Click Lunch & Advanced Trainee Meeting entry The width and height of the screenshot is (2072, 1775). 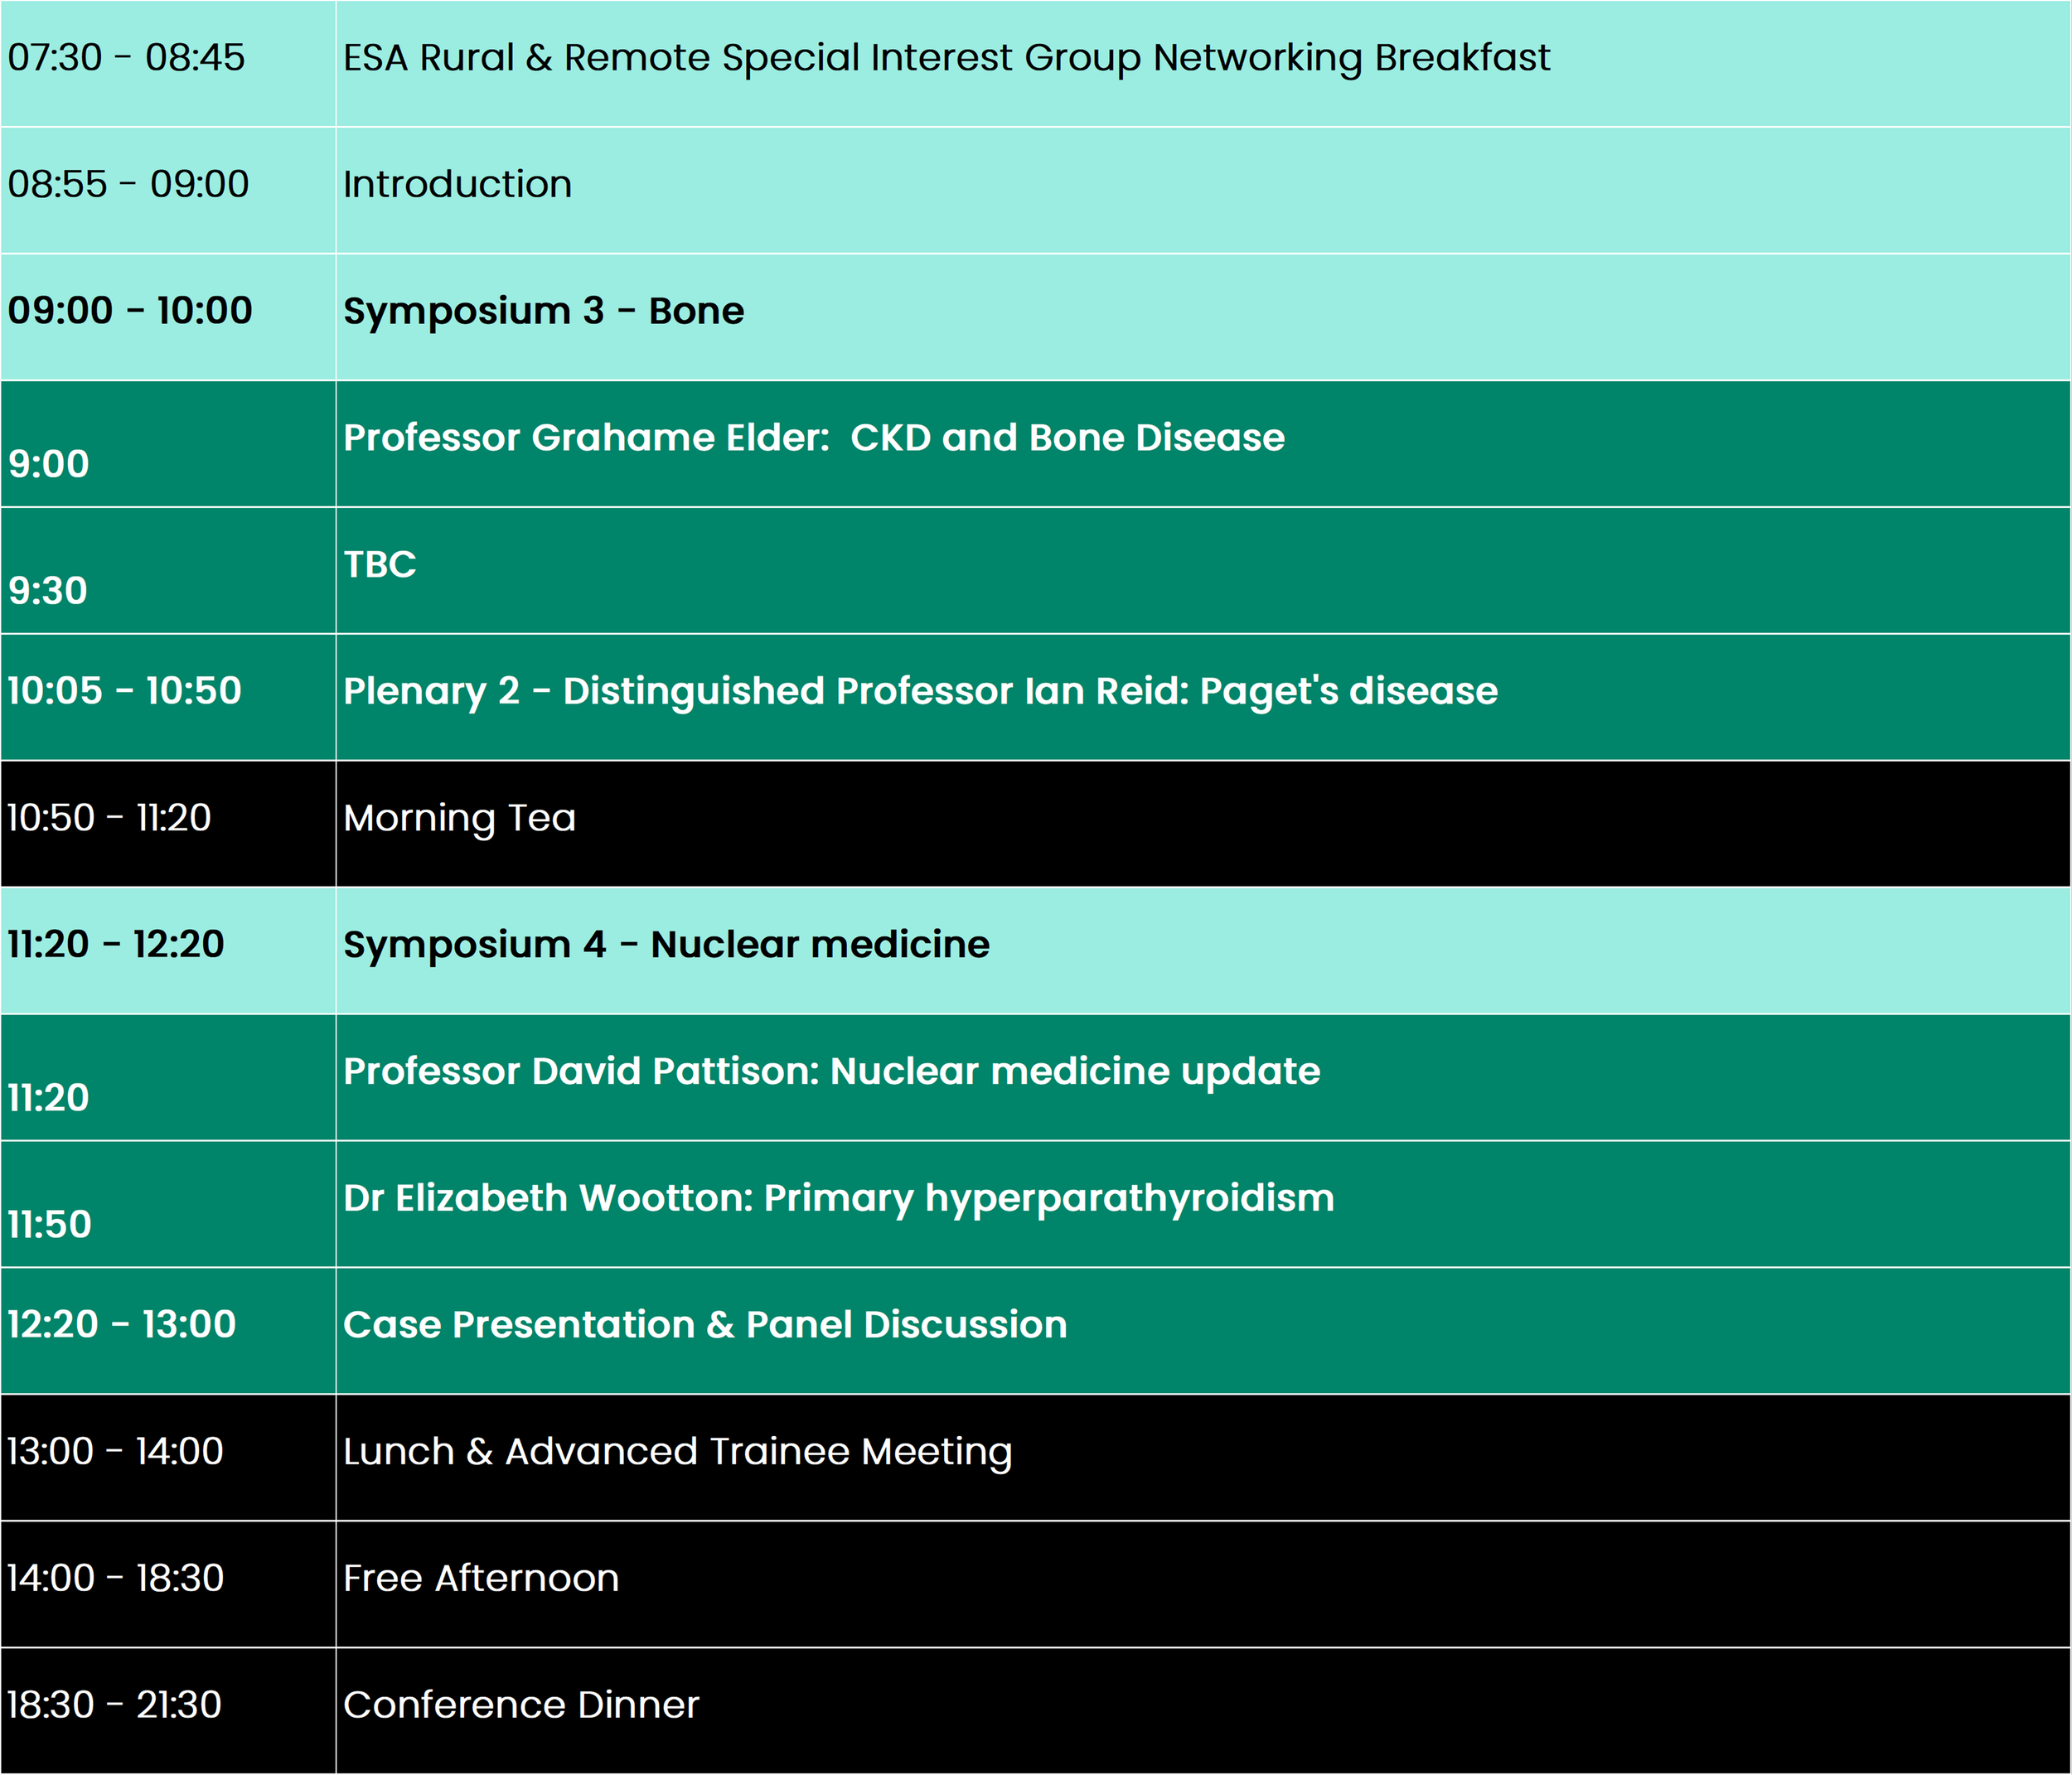pos(677,1452)
